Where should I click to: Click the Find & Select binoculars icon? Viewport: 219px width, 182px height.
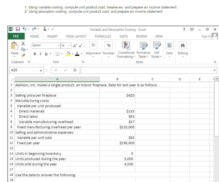[183, 45]
